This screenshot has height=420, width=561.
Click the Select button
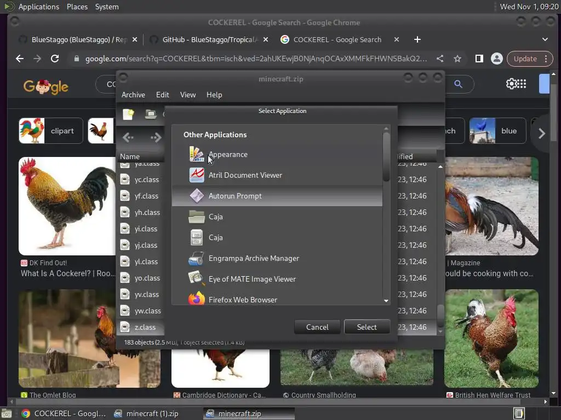click(367, 327)
